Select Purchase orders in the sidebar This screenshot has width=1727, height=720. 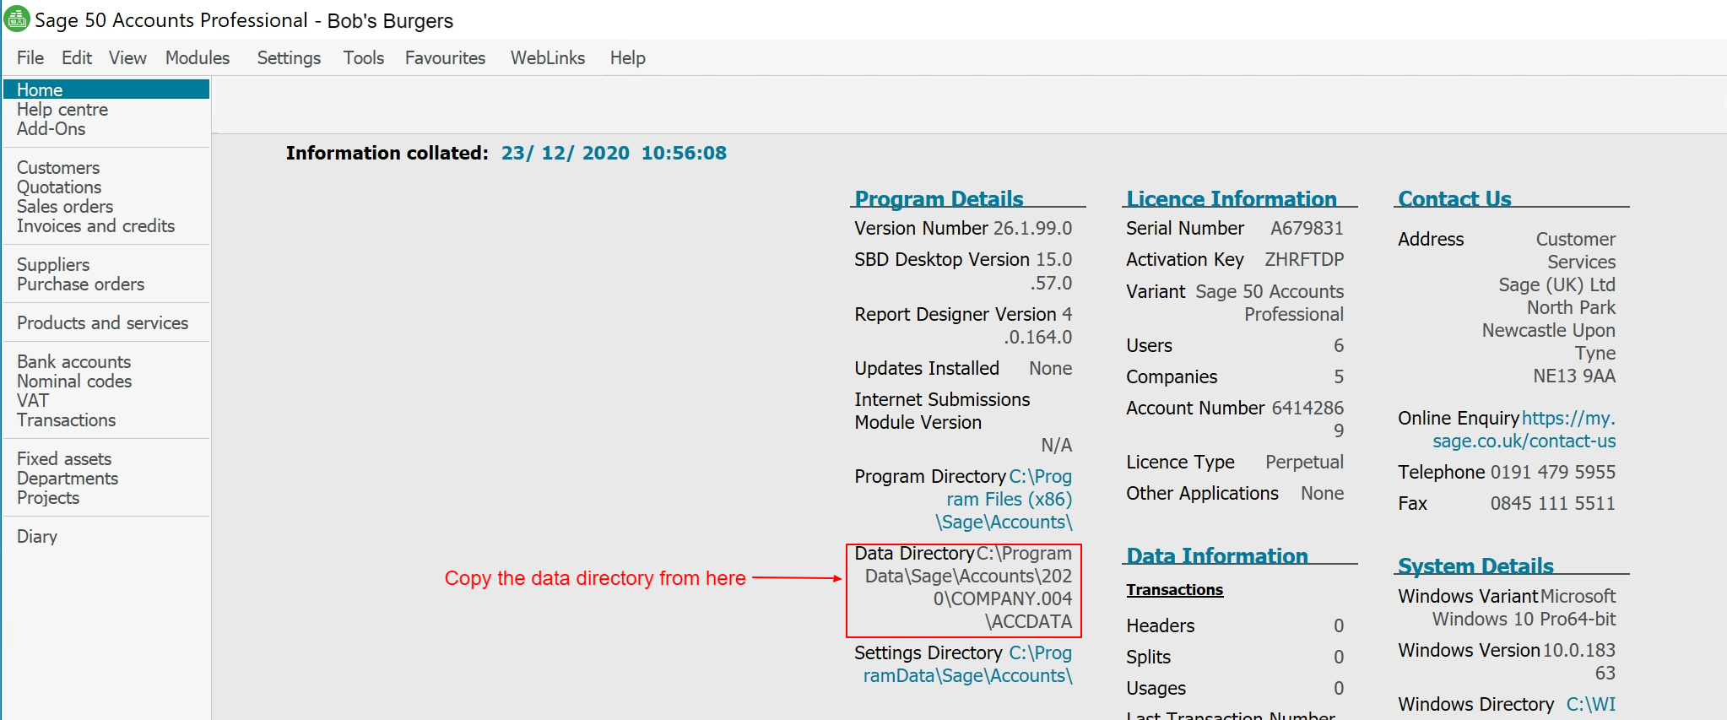[x=80, y=284]
